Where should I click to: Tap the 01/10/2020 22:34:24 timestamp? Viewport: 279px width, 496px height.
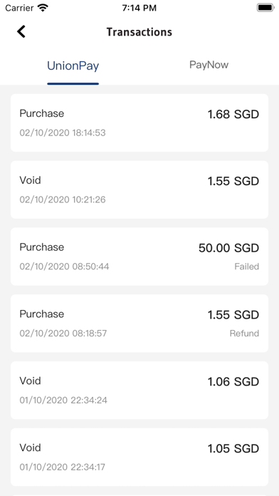point(63,401)
